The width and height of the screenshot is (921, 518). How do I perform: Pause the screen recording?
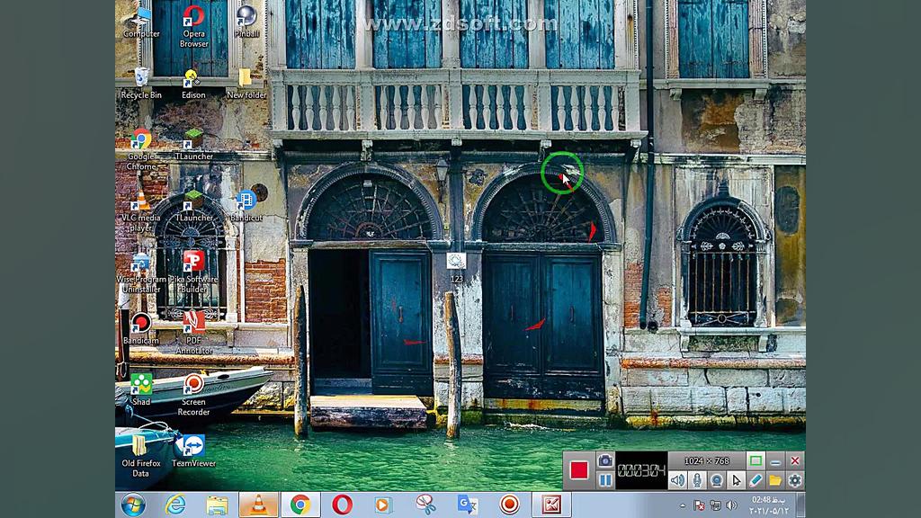(605, 480)
